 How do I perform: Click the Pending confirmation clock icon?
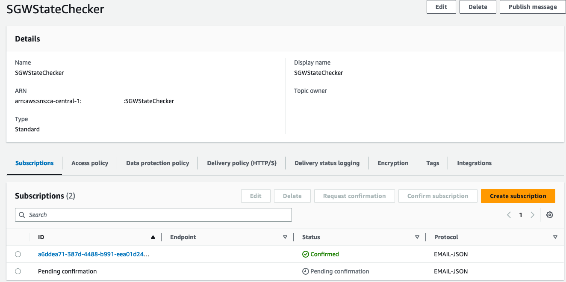[x=305, y=271]
